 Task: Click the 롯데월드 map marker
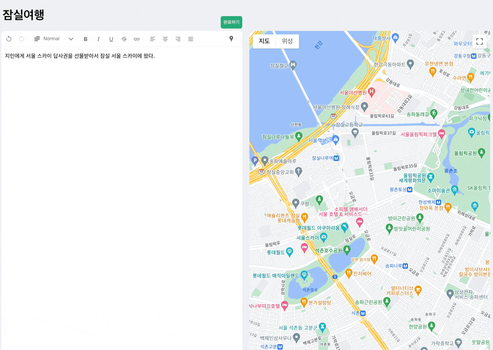click(290, 251)
